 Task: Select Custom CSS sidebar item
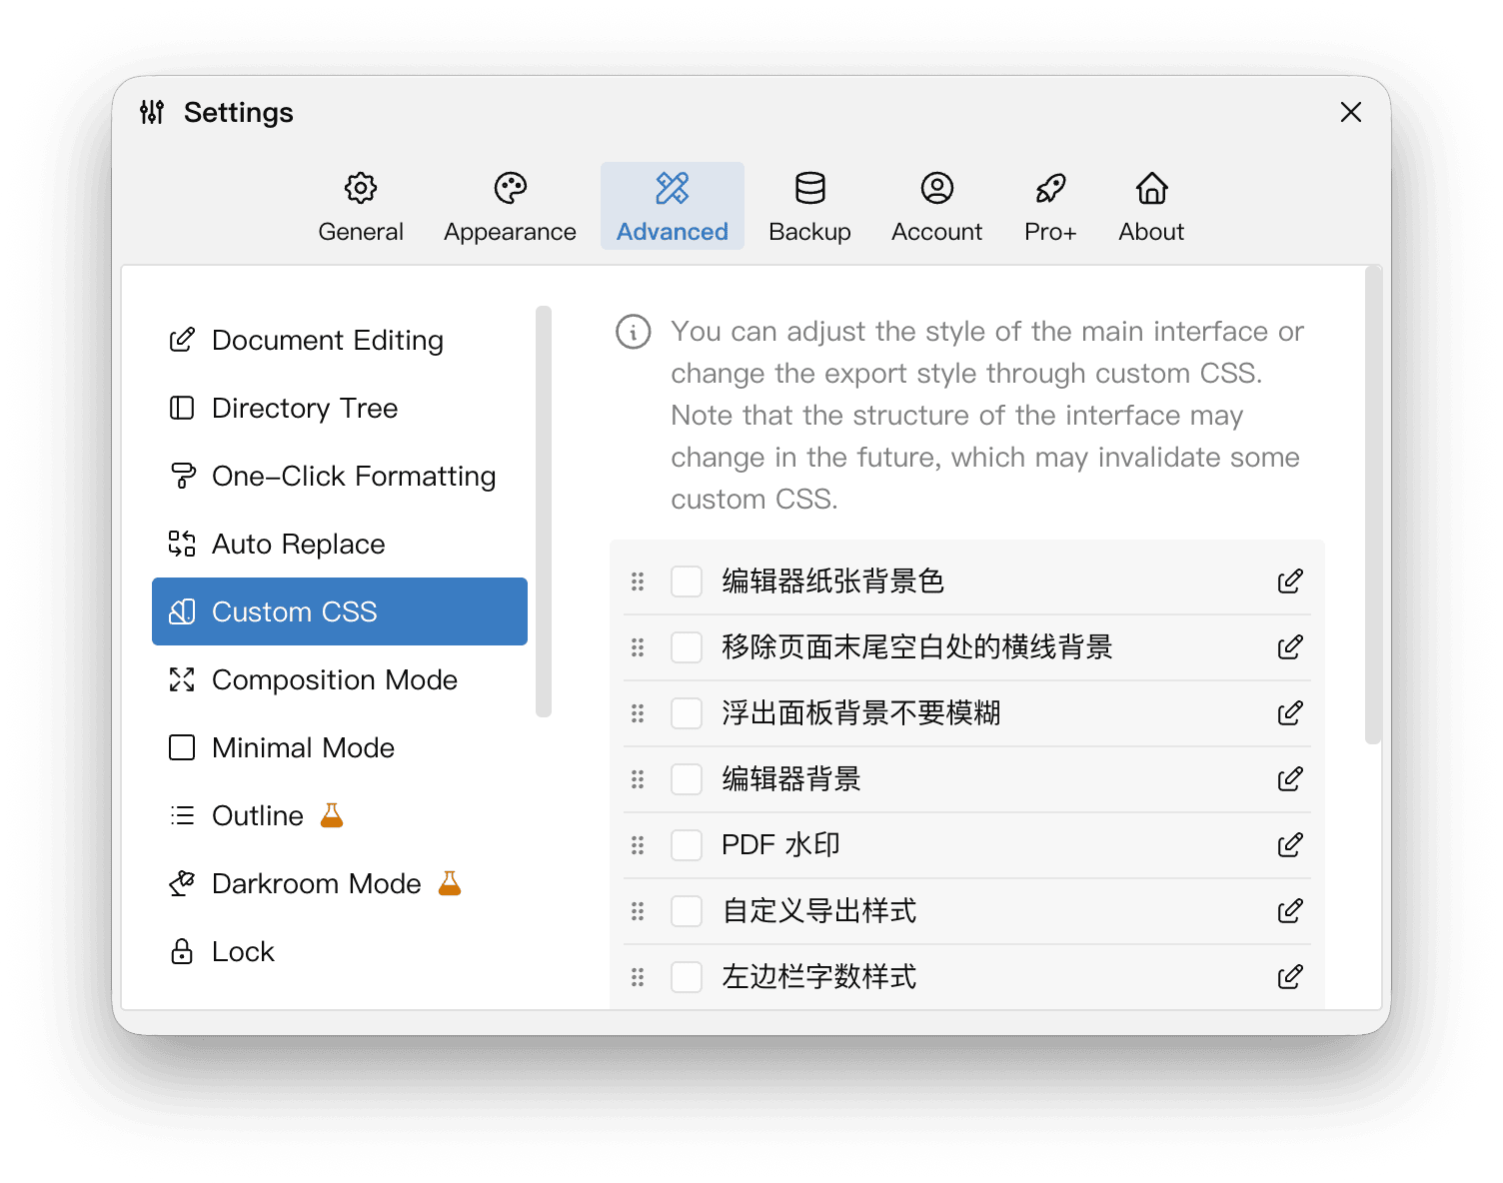[x=340, y=611]
